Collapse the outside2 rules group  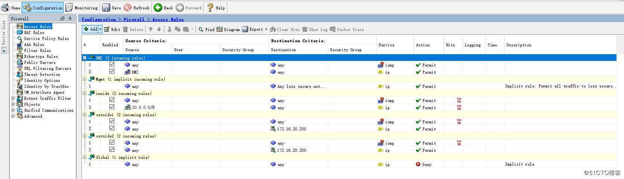coord(84,136)
